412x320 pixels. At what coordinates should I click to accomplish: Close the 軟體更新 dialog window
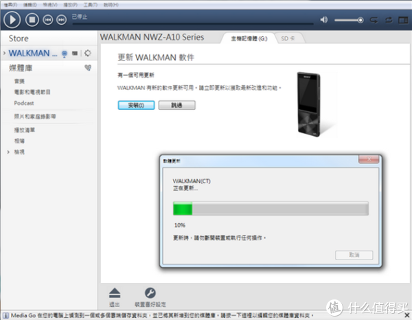[x=369, y=159]
